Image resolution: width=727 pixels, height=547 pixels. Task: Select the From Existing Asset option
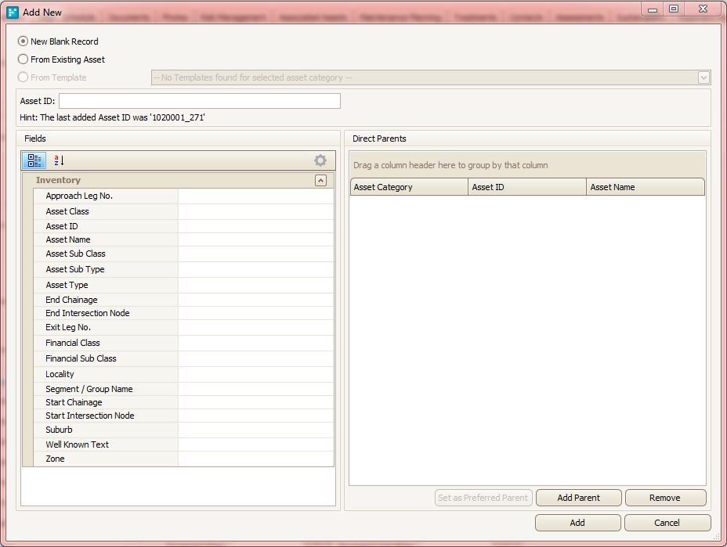click(x=24, y=59)
